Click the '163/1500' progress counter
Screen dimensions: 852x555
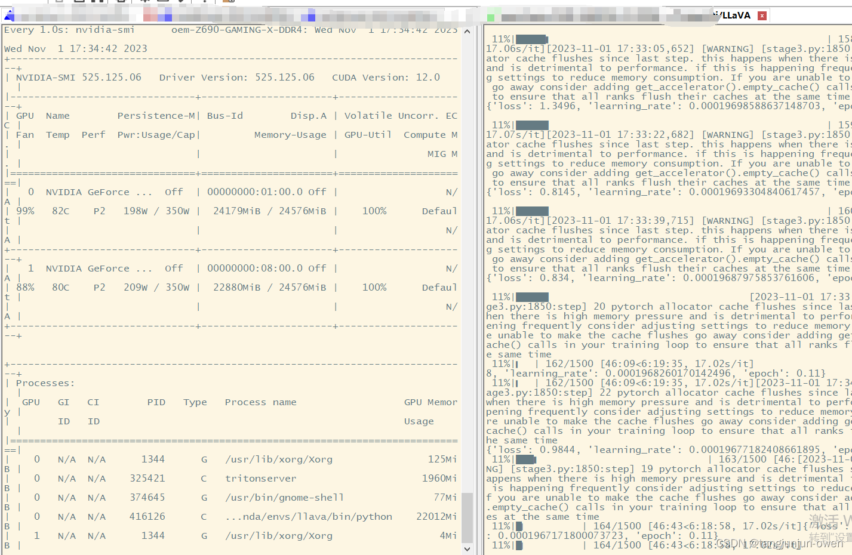click(x=743, y=460)
